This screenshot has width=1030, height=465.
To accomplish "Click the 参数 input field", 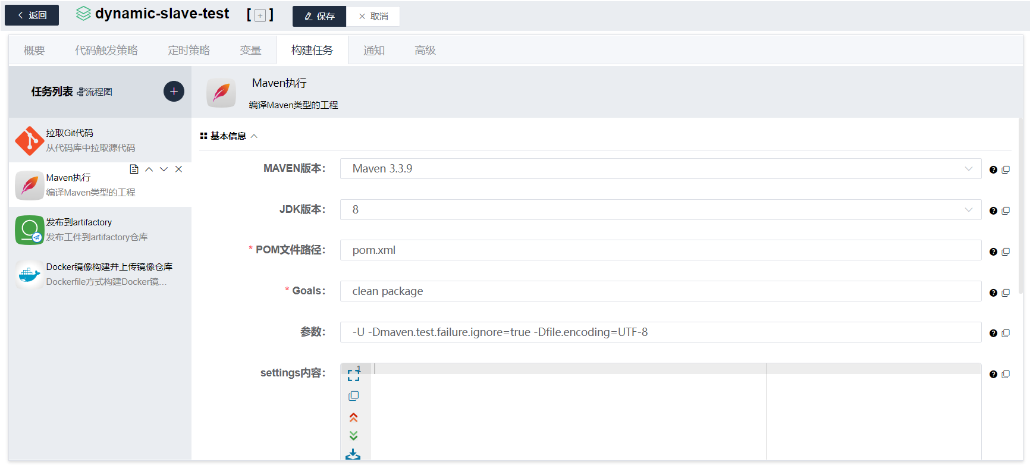I will [660, 332].
